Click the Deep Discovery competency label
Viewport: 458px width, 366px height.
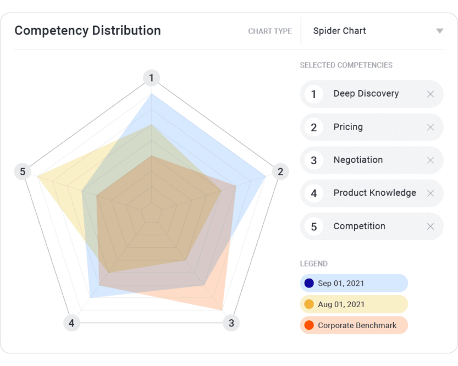coord(366,94)
